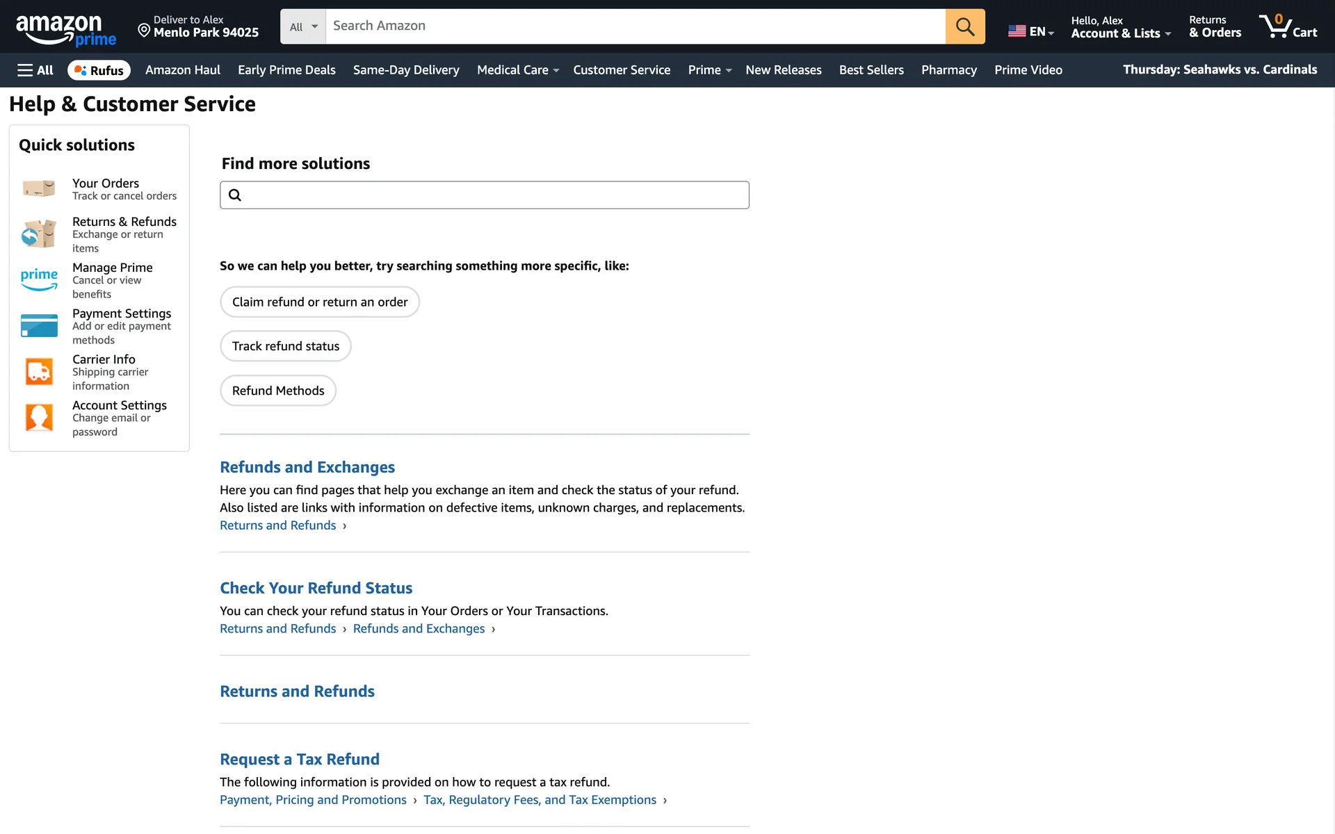This screenshot has width=1335, height=834.
Task: Expand the All search category dropdown
Action: click(x=303, y=26)
